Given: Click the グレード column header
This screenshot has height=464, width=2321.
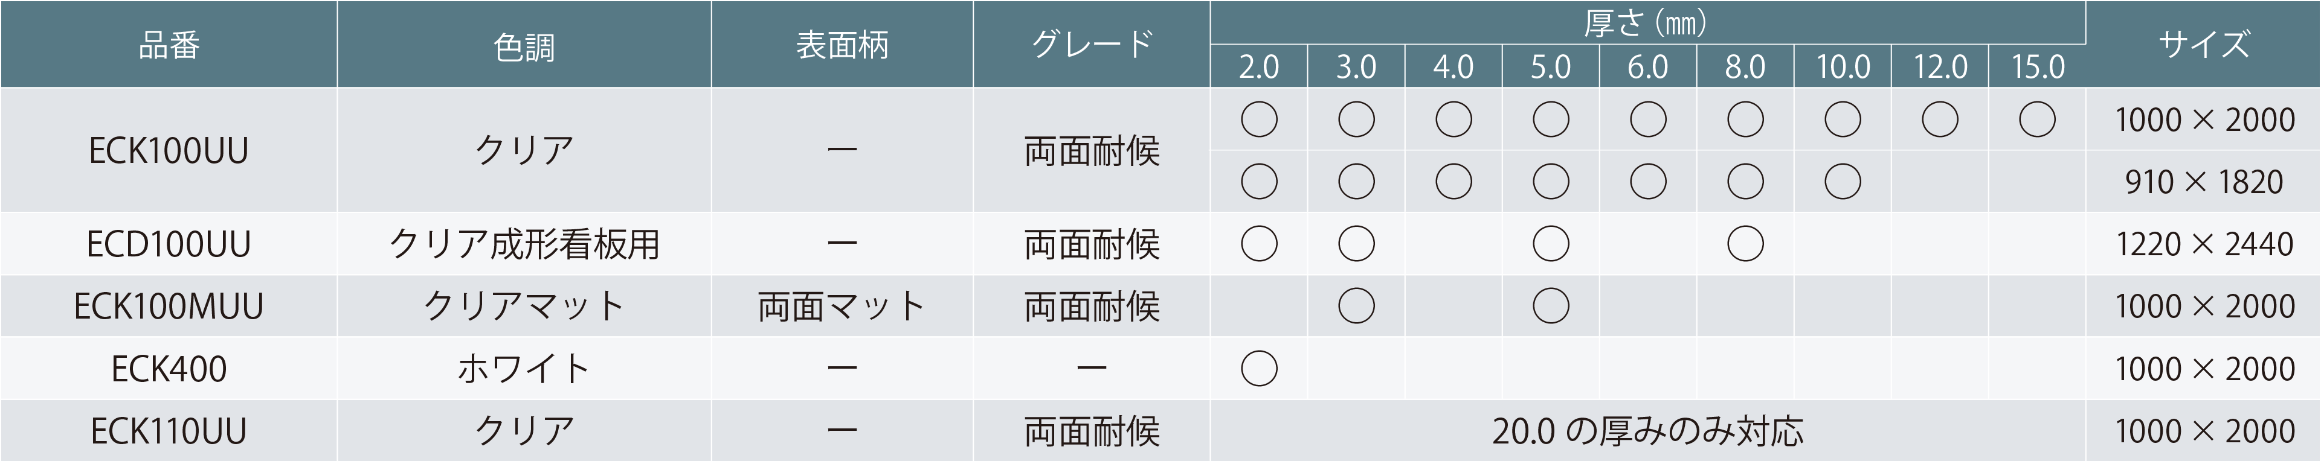Looking at the screenshot, I should 1091,44.
